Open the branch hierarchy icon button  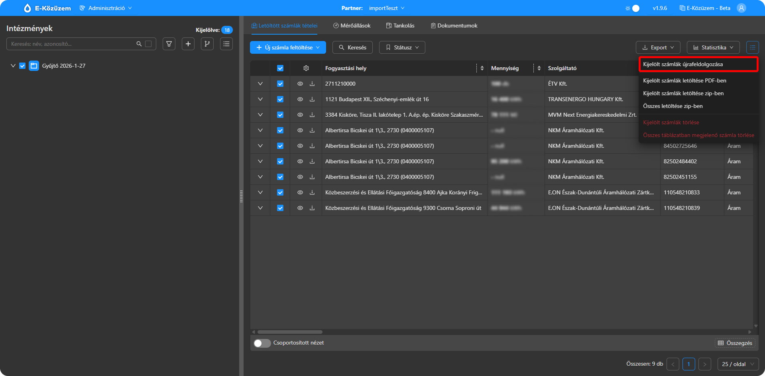click(x=207, y=44)
